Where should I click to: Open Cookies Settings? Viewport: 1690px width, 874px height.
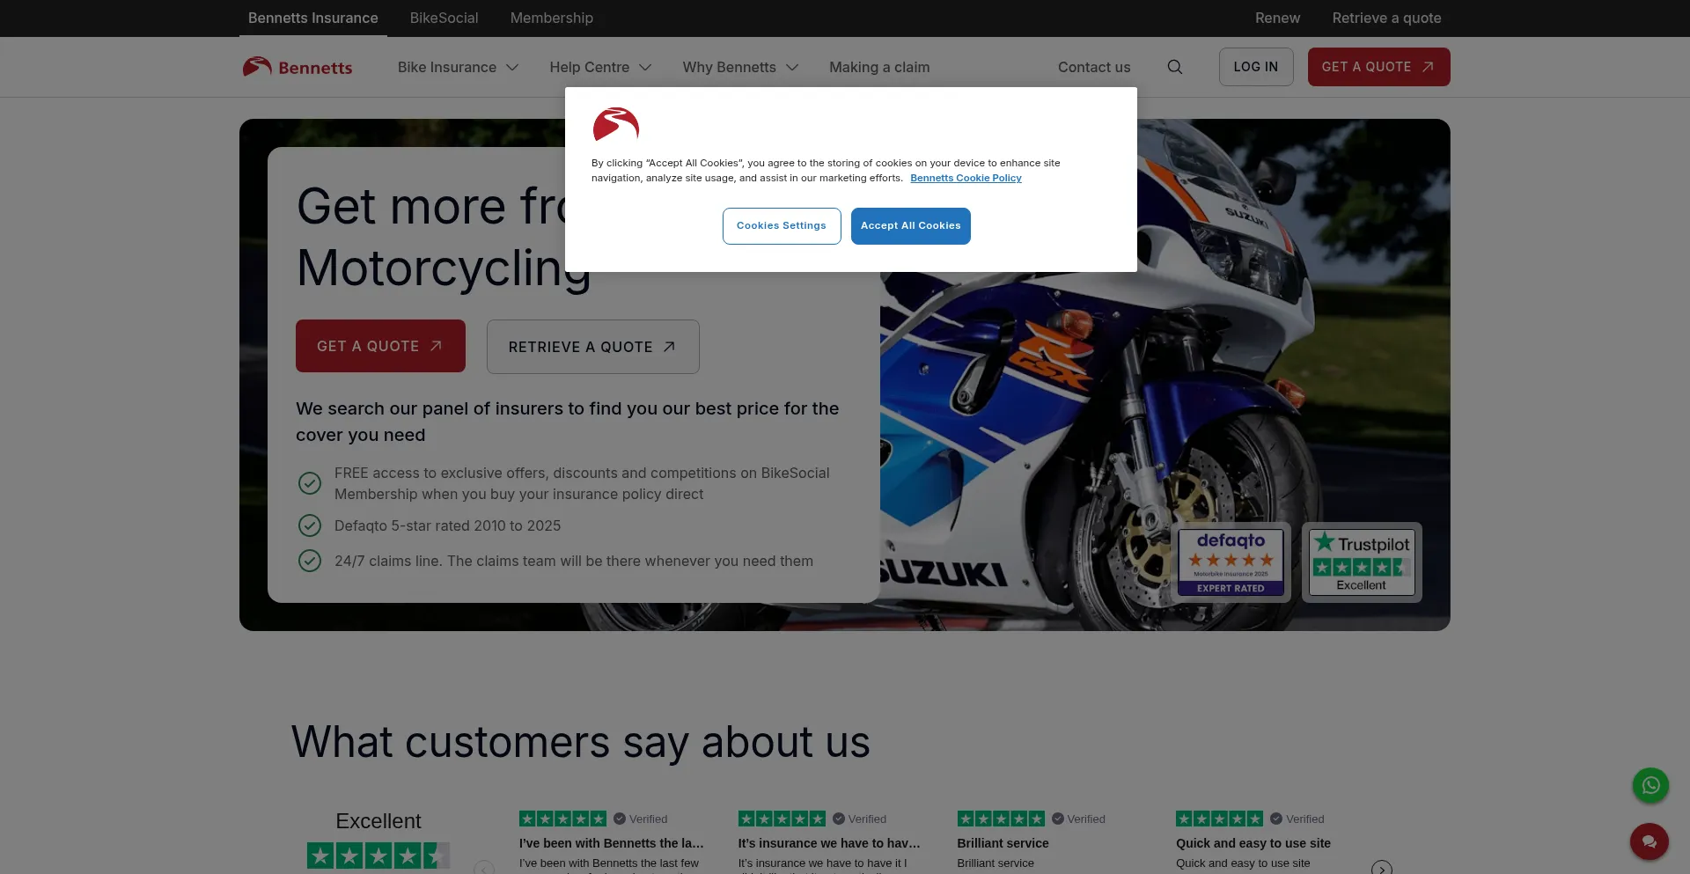[x=782, y=226]
